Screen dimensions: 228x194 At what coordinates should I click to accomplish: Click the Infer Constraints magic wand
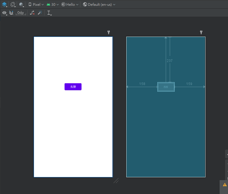(x=40, y=13)
